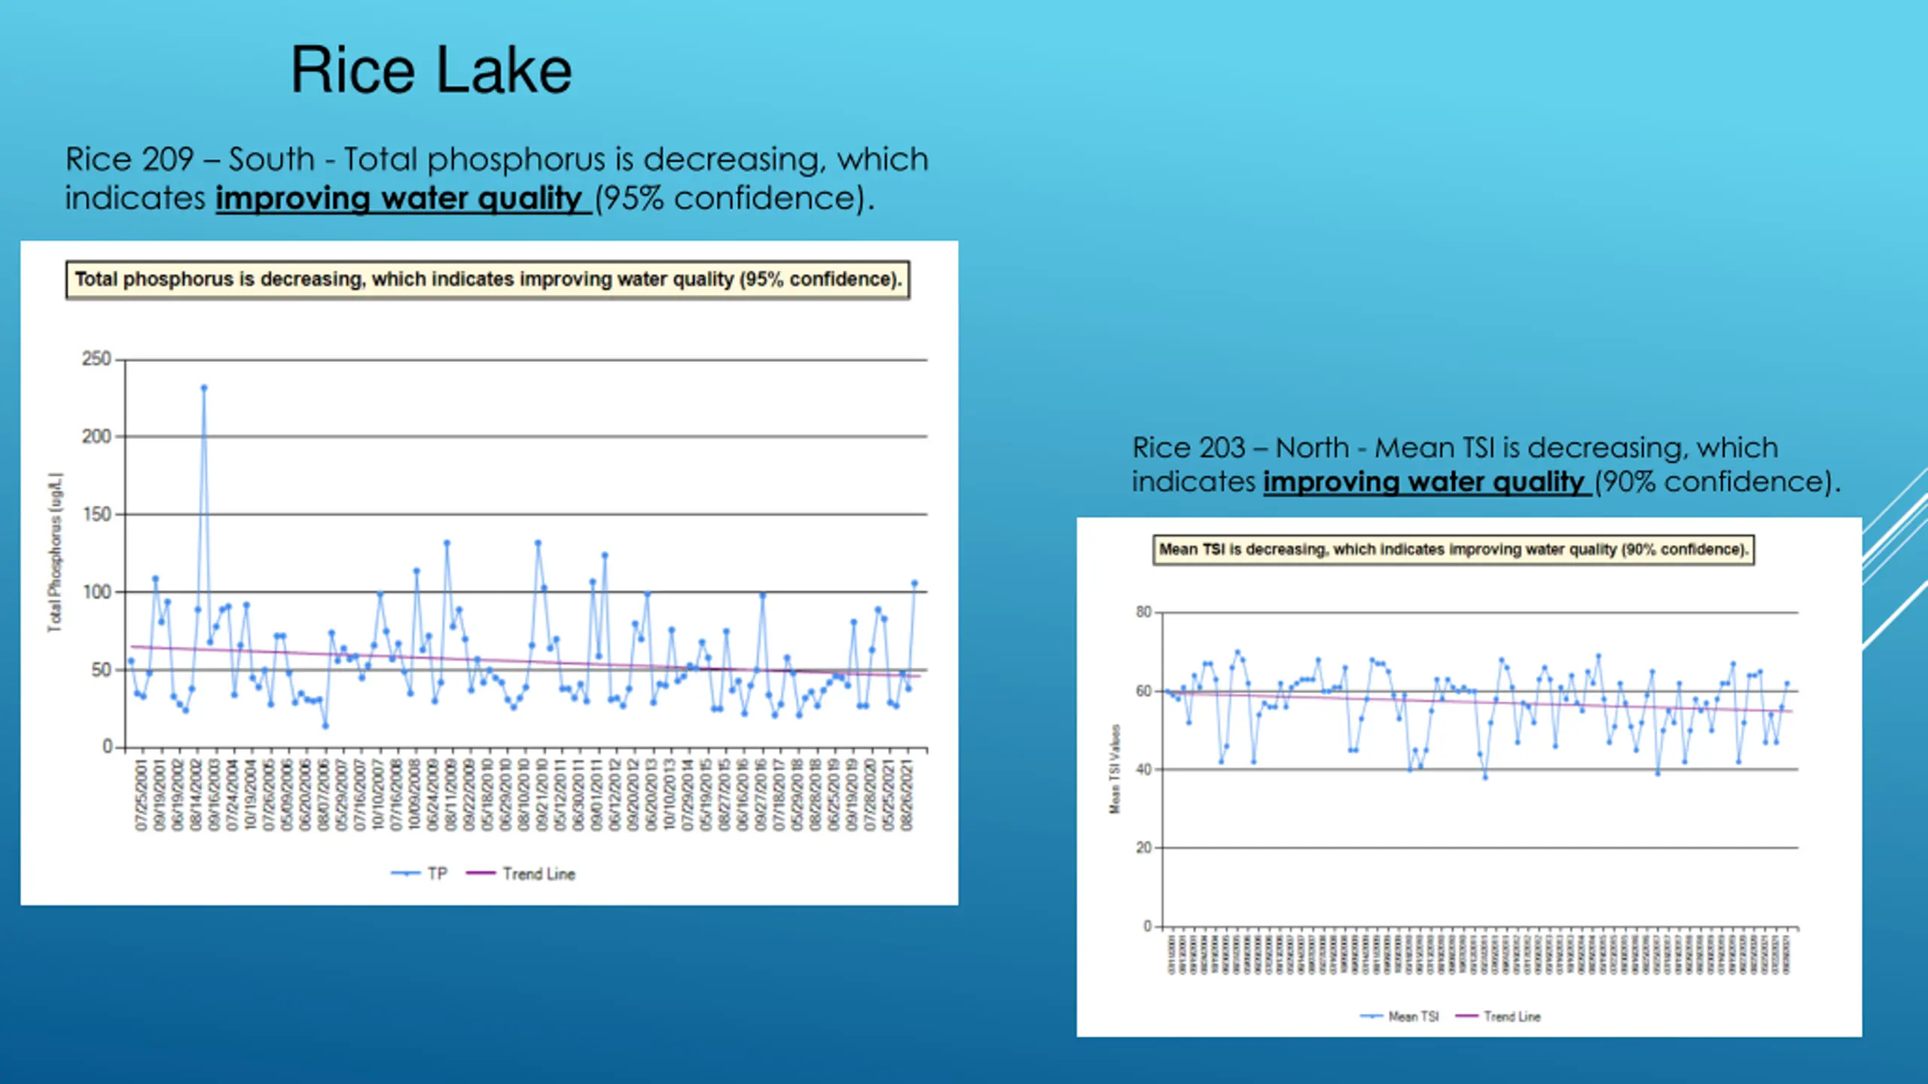Select the TP legend marker in phosphorus chart
The width and height of the screenshot is (1928, 1084).
click(x=405, y=873)
